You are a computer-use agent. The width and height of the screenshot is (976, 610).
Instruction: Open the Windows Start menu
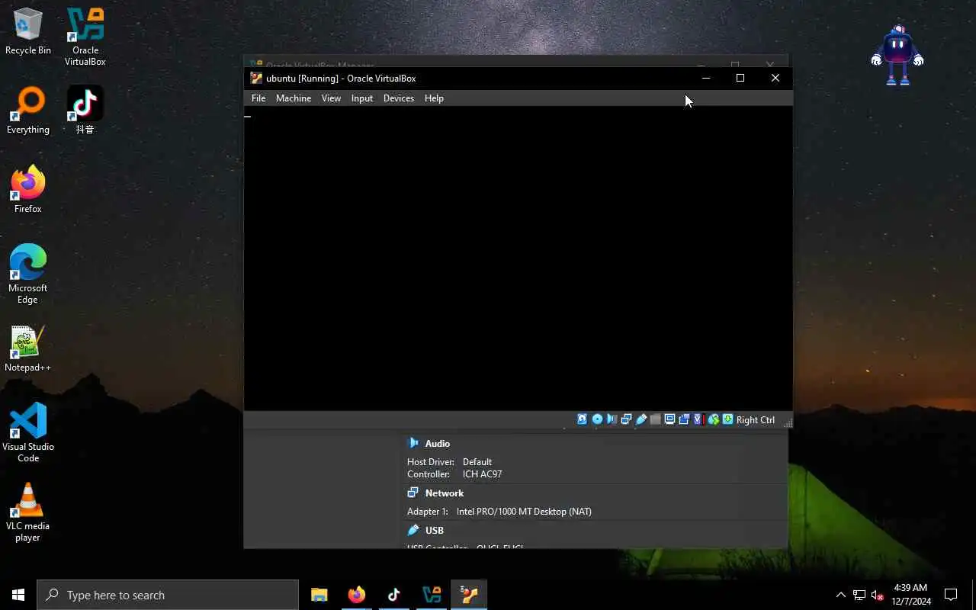pos(18,595)
